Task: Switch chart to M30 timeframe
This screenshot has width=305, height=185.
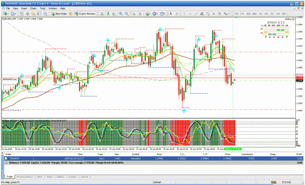Action: pyautogui.click(x=254, y=14)
